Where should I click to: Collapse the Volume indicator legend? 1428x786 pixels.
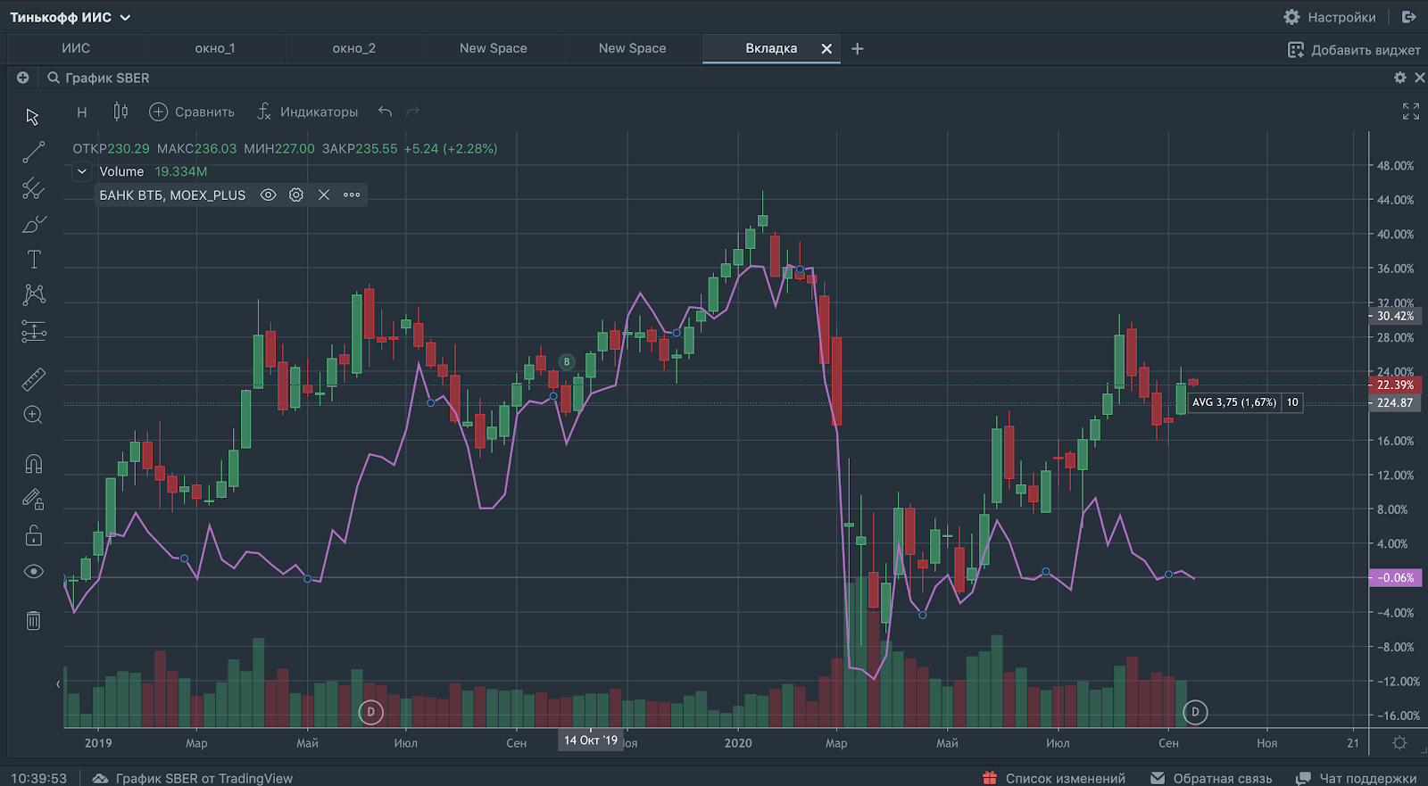(82, 171)
